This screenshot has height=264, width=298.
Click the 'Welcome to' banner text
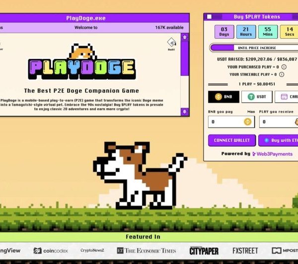(x=86, y=27)
